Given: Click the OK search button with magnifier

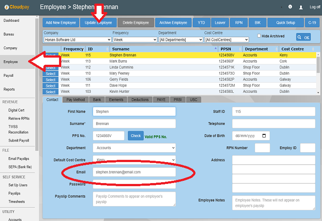Looking at the screenshot, I should tap(303, 38).
